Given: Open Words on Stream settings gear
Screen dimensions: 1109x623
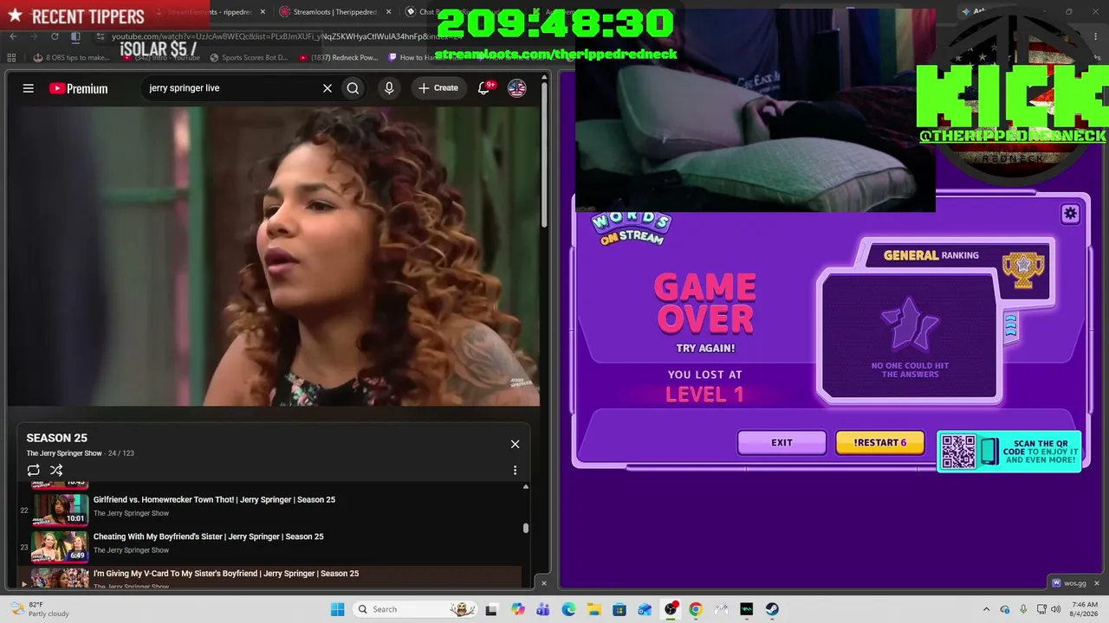Looking at the screenshot, I should (1070, 214).
